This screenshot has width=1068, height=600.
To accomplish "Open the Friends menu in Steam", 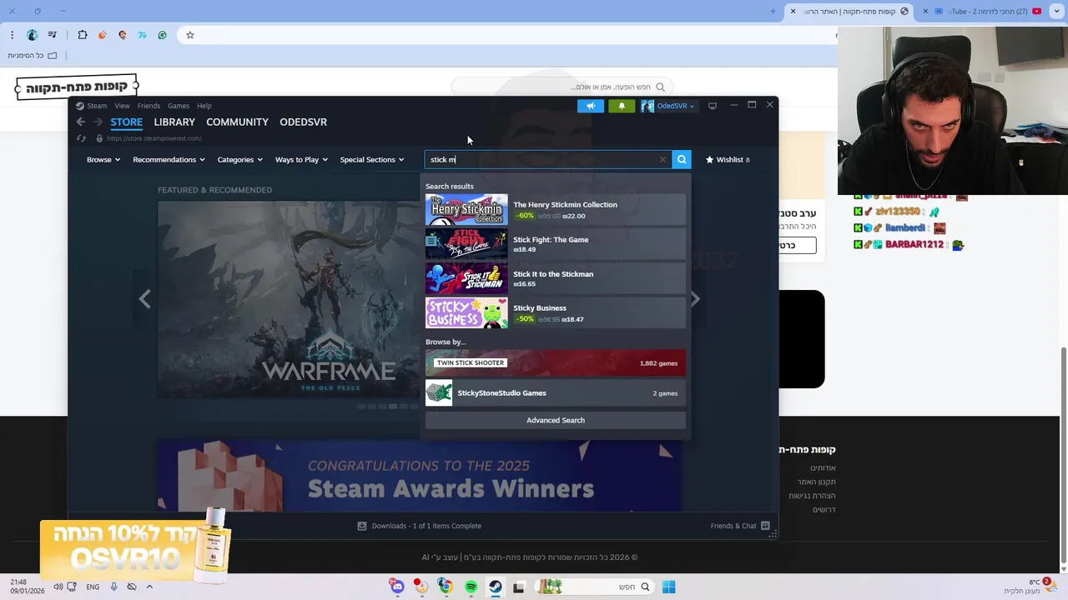I will 149,106.
